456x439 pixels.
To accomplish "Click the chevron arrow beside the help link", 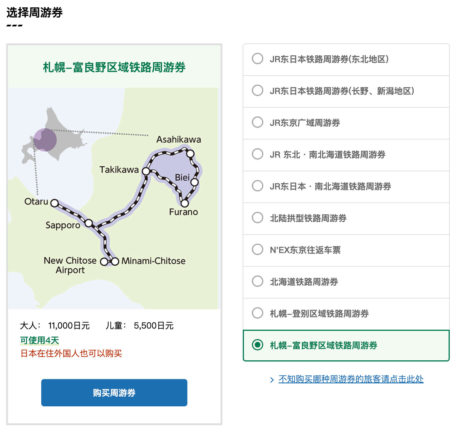I will [x=272, y=380].
